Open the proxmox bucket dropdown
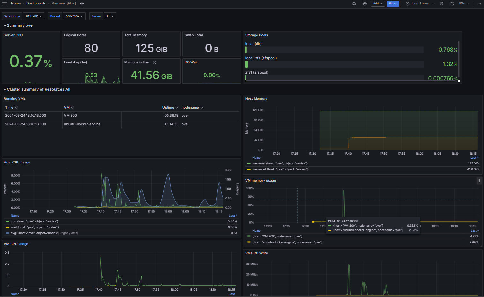Viewport: 484px width, 297px height. (x=74, y=16)
